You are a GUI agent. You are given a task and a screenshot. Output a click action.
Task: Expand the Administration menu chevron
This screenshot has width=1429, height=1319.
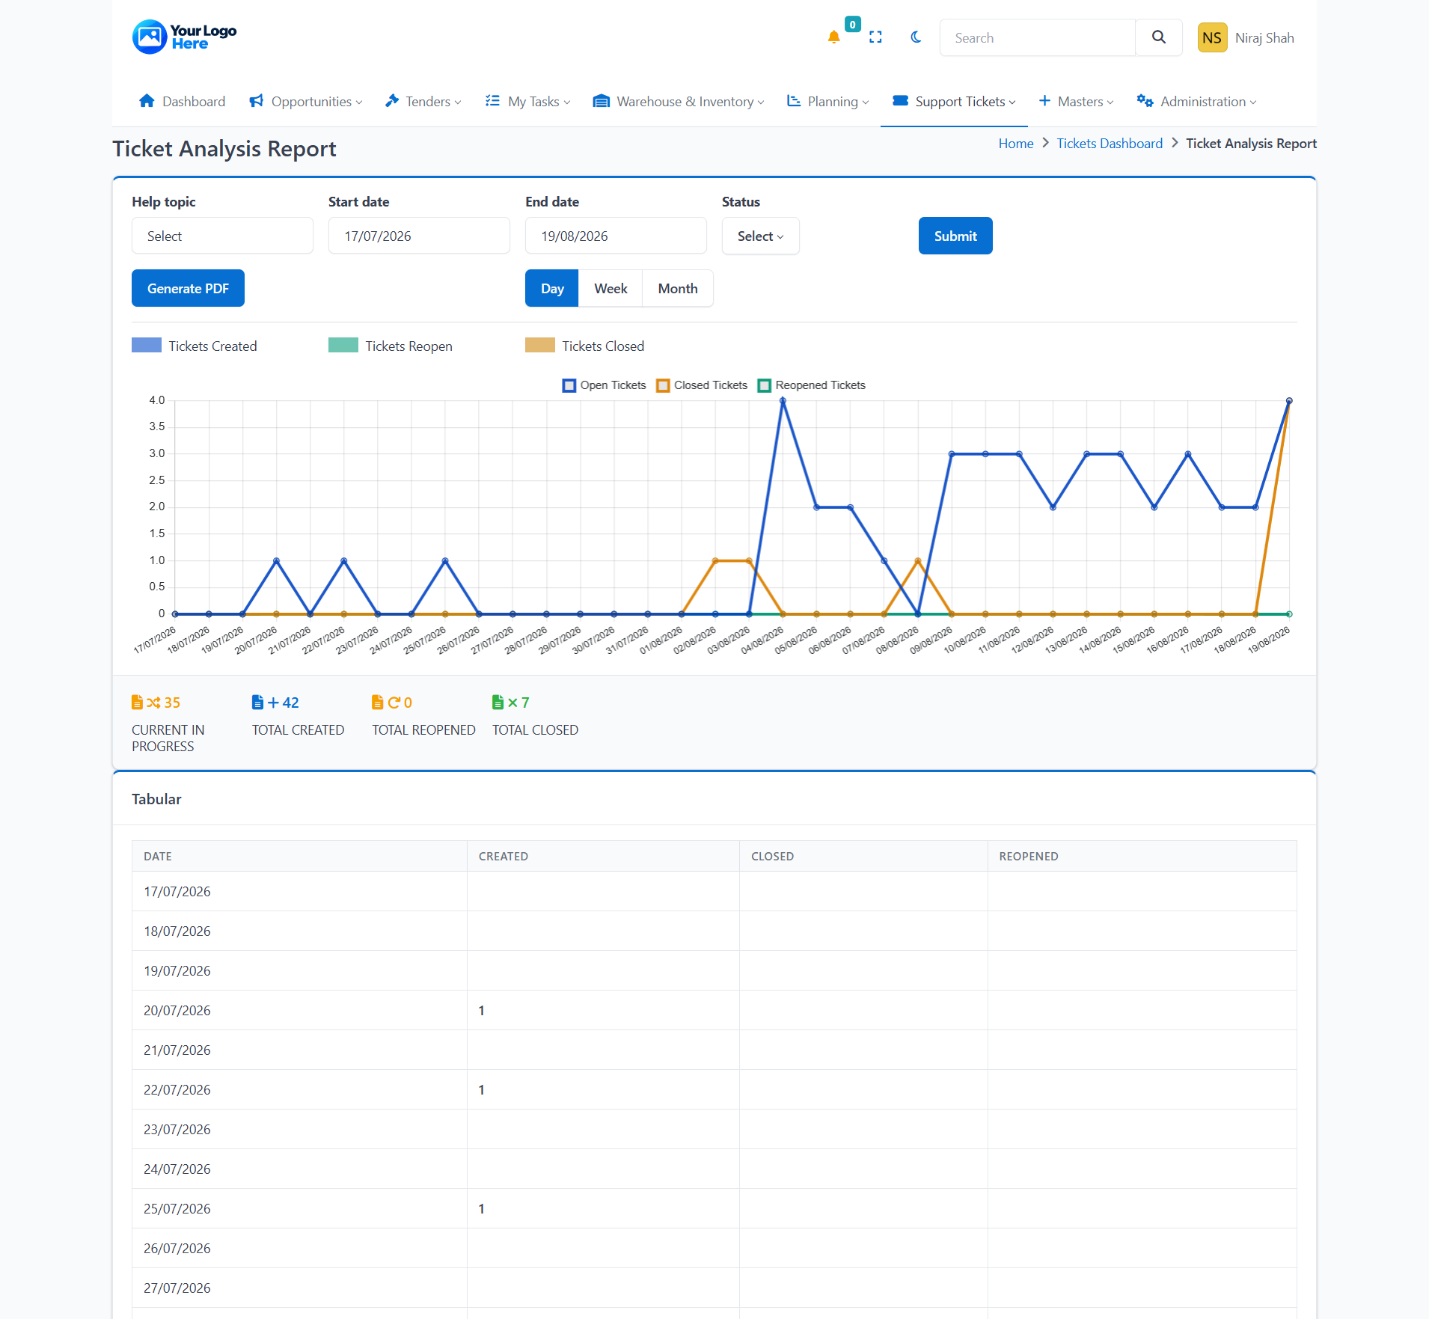coord(1253,102)
